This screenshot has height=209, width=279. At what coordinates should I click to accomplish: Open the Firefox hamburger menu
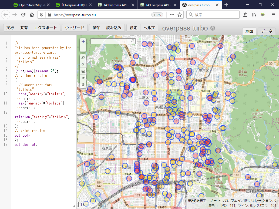pos(273,15)
